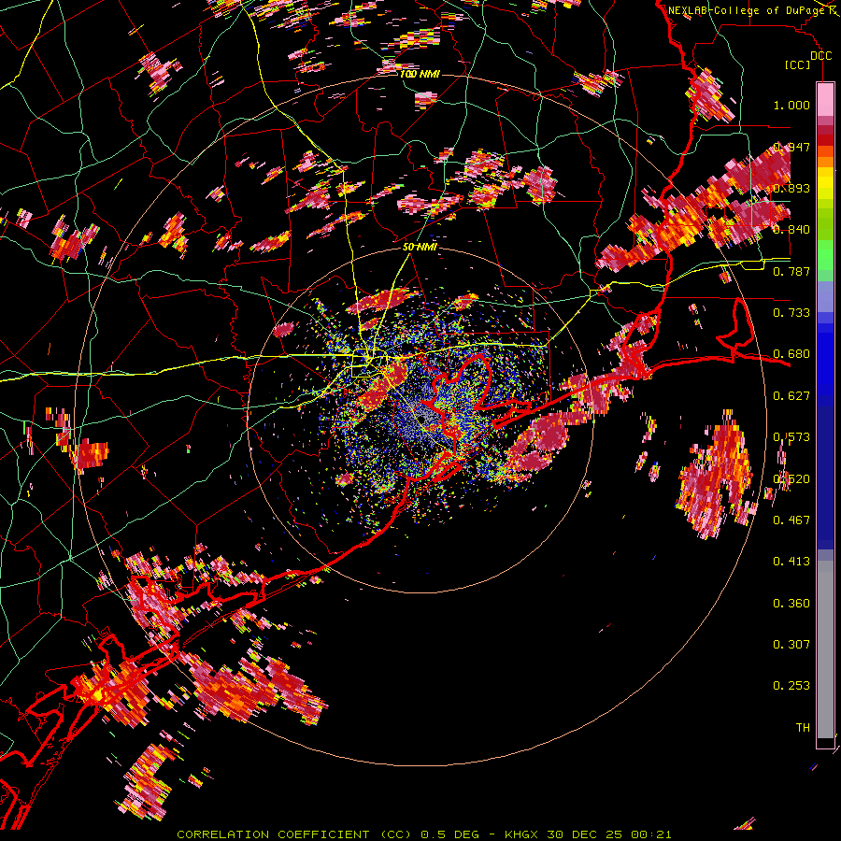Click the TH label on the legend

coord(803,728)
